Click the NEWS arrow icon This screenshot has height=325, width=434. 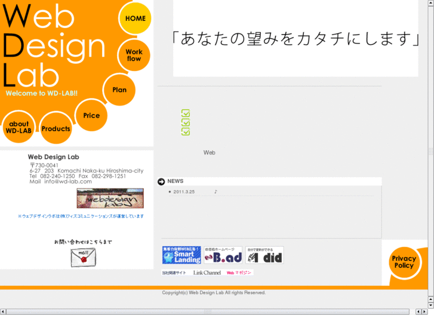pyautogui.click(x=161, y=181)
